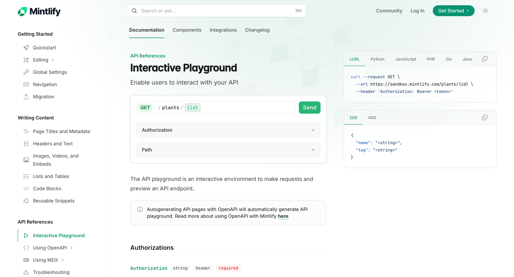
Task: Click the search magnifier icon
Action: point(134,11)
